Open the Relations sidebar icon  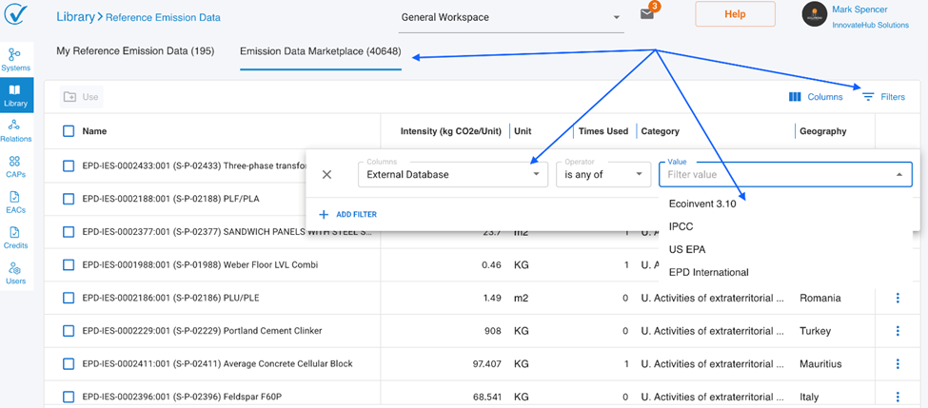[x=15, y=129]
